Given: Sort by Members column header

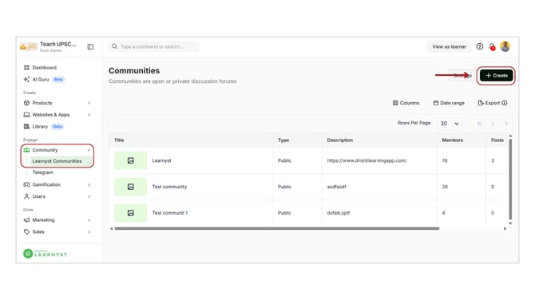Looking at the screenshot, I should 453,140.
